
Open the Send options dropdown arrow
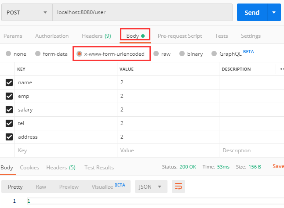(x=274, y=12)
